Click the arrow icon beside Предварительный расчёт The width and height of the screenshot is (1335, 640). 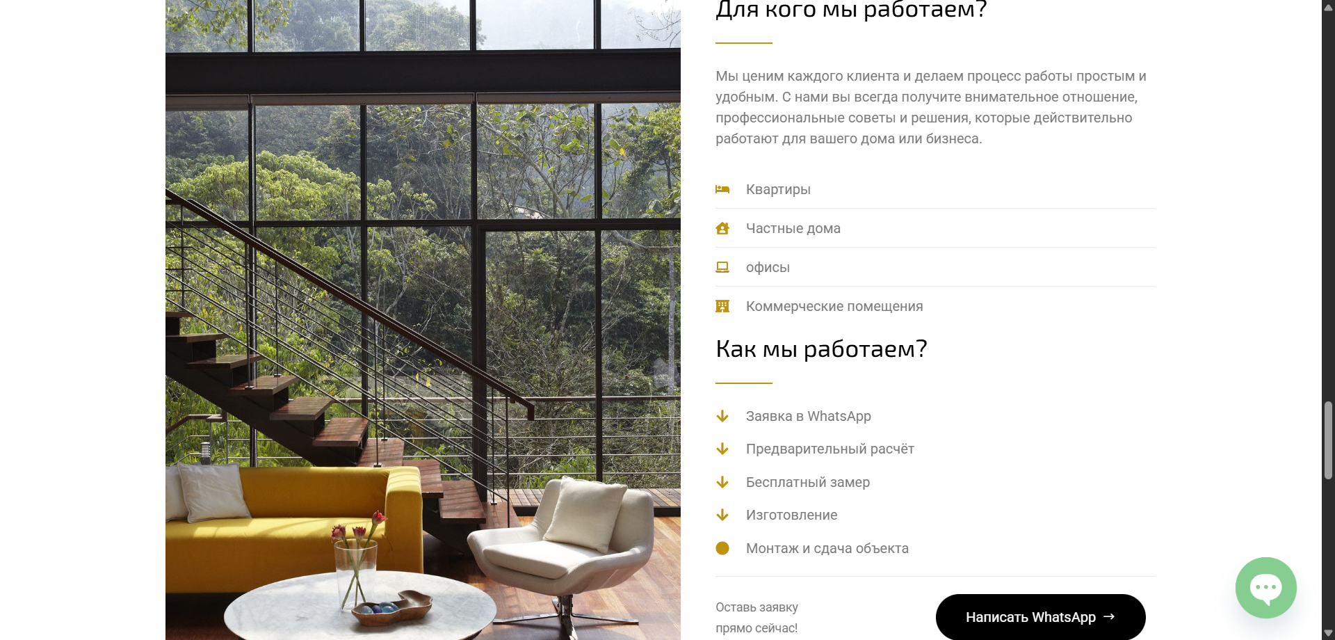(722, 449)
